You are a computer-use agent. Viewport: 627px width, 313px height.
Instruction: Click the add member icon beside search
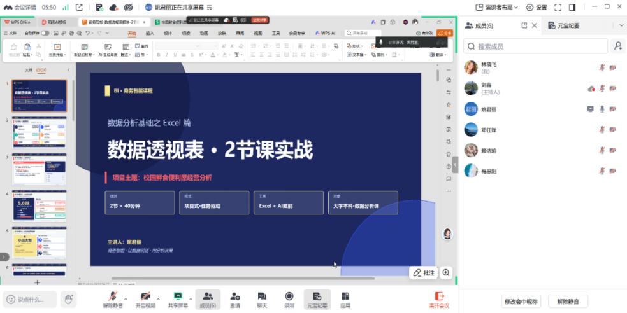coord(618,46)
